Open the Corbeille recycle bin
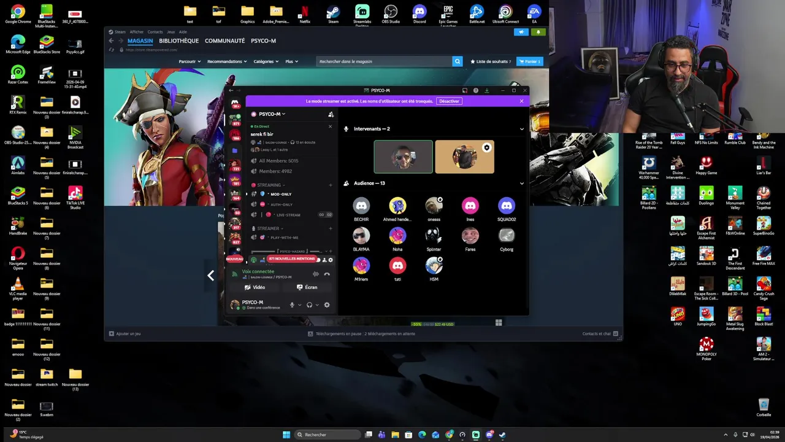 [764, 408]
